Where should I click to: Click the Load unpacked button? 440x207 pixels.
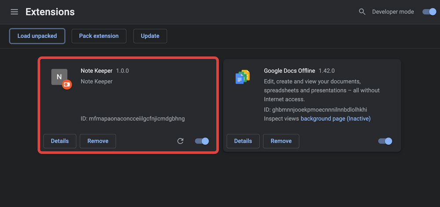point(37,36)
